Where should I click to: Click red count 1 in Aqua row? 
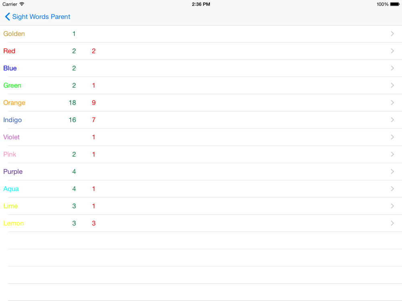coord(94,189)
